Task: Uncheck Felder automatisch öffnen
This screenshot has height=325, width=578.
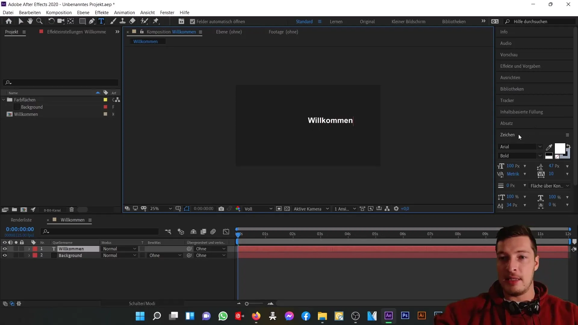Action: point(193,22)
